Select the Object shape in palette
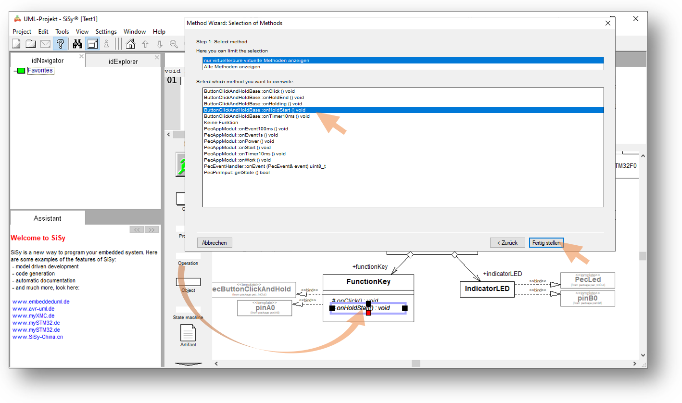682x403 pixels. [188, 282]
